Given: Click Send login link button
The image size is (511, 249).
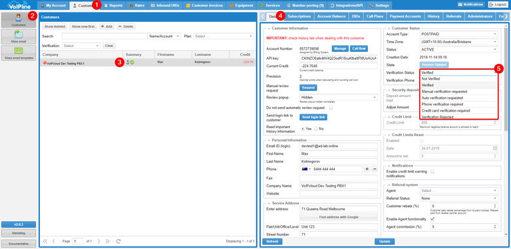Looking at the screenshot, I should coord(313,117).
